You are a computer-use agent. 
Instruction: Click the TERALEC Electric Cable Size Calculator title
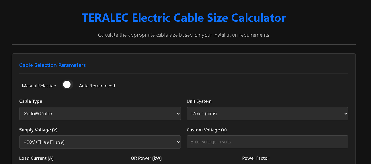click(184, 18)
